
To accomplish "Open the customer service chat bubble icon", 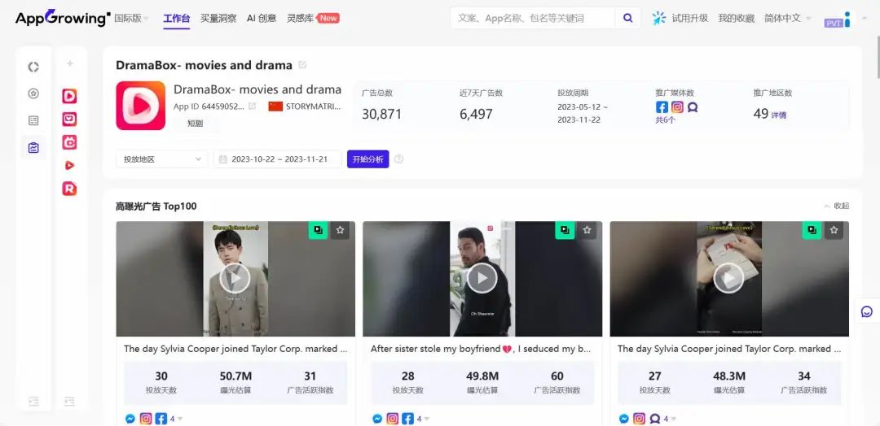I will pos(866,311).
